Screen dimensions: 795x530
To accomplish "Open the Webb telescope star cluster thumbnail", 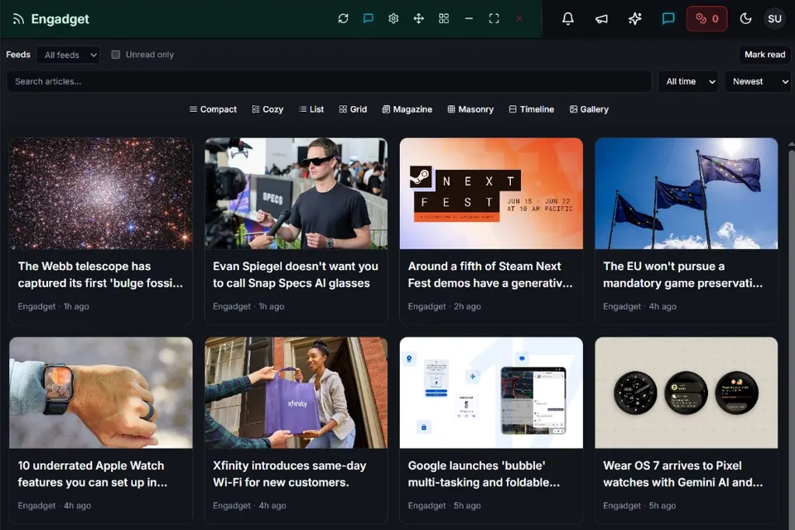I will point(101,193).
